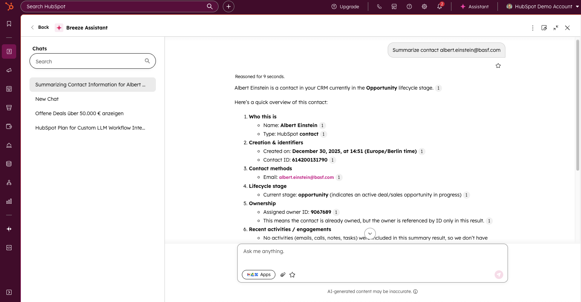Click the attach file paperclip icon
The width and height of the screenshot is (581, 302).
(283, 275)
